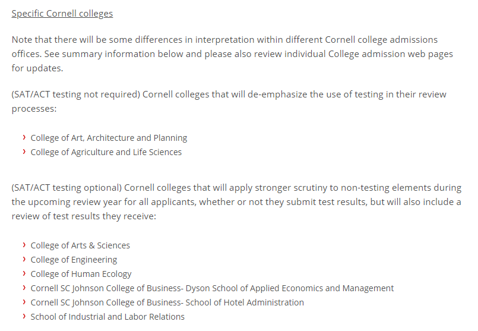Click the School of Hotel Administration list item
This screenshot has height=331, width=478.
click(167, 302)
